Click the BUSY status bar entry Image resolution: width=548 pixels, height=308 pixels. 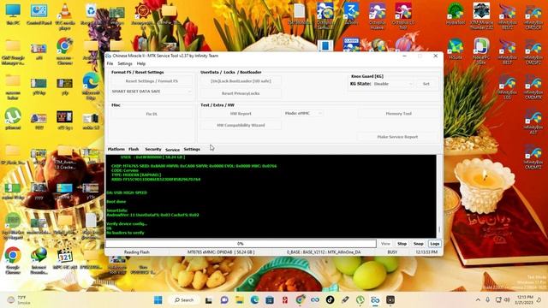392,252
